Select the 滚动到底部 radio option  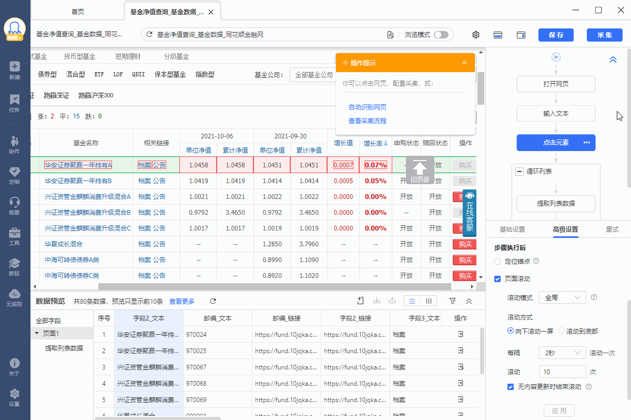point(562,331)
